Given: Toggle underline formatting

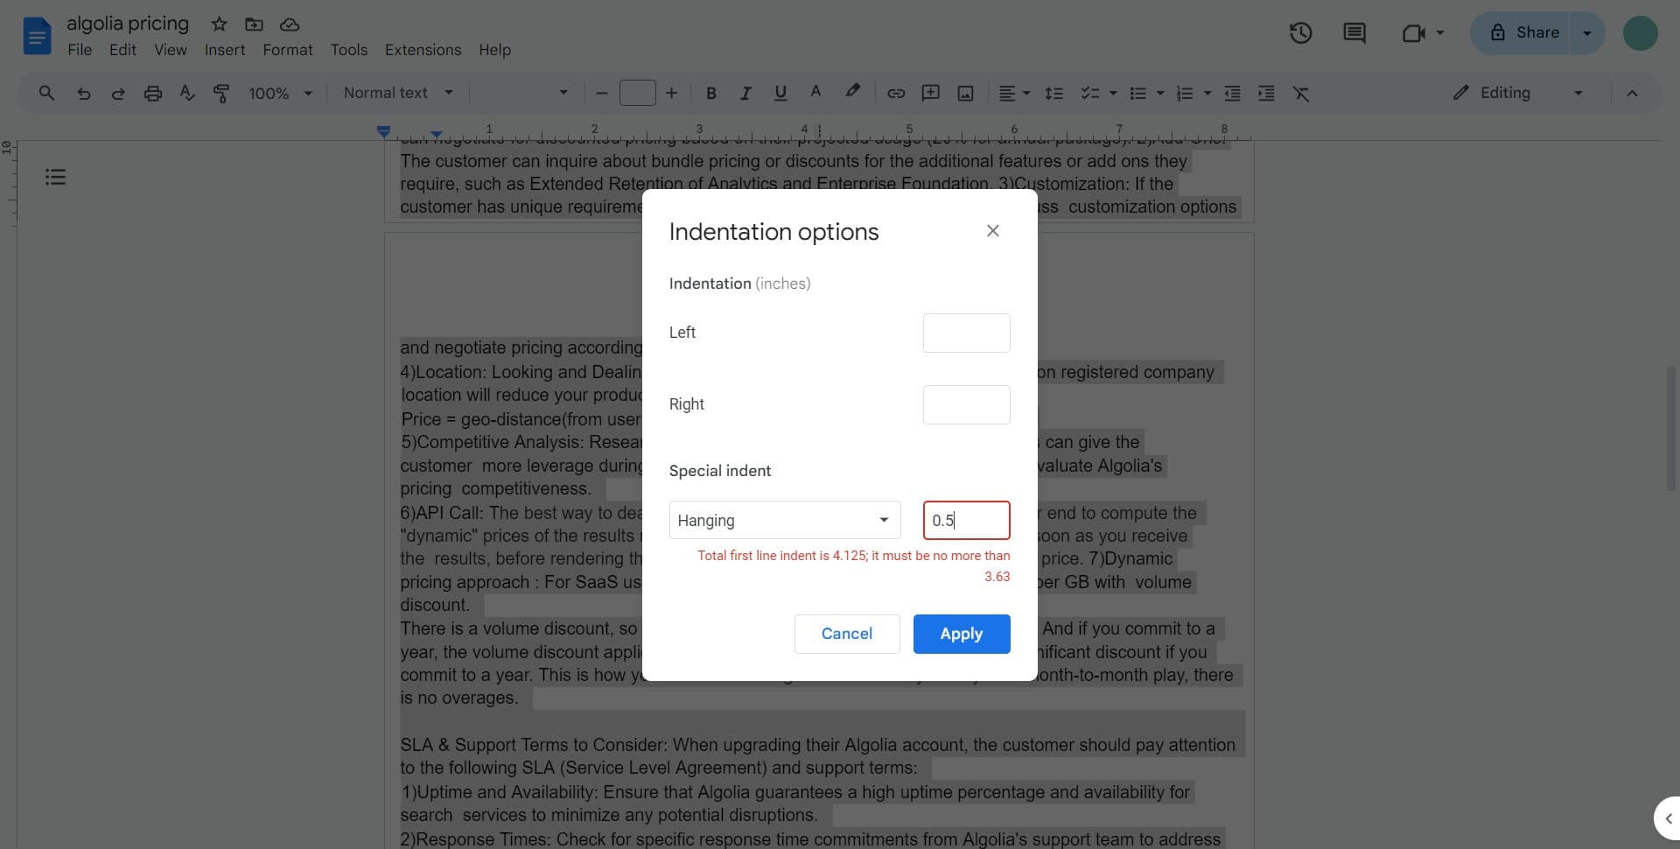Looking at the screenshot, I should [x=780, y=93].
